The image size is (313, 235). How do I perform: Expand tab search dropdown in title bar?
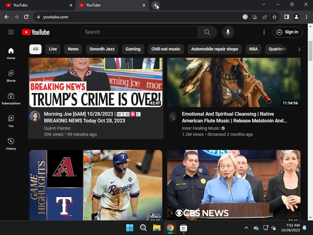pyautogui.click(x=264, y=4)
